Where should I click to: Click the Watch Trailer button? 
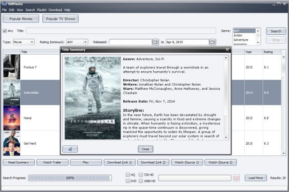click(52, 162)
